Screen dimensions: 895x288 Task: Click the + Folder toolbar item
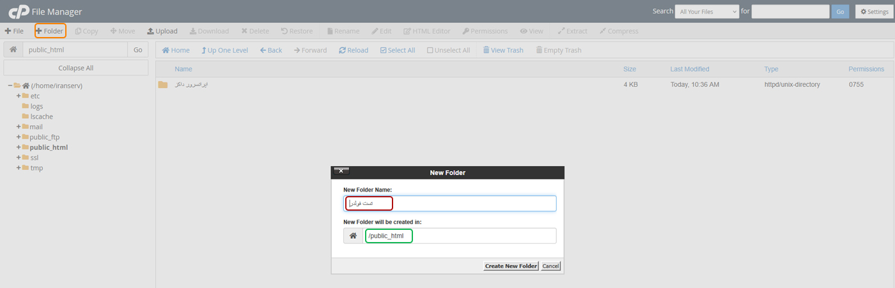pos(50,31)
